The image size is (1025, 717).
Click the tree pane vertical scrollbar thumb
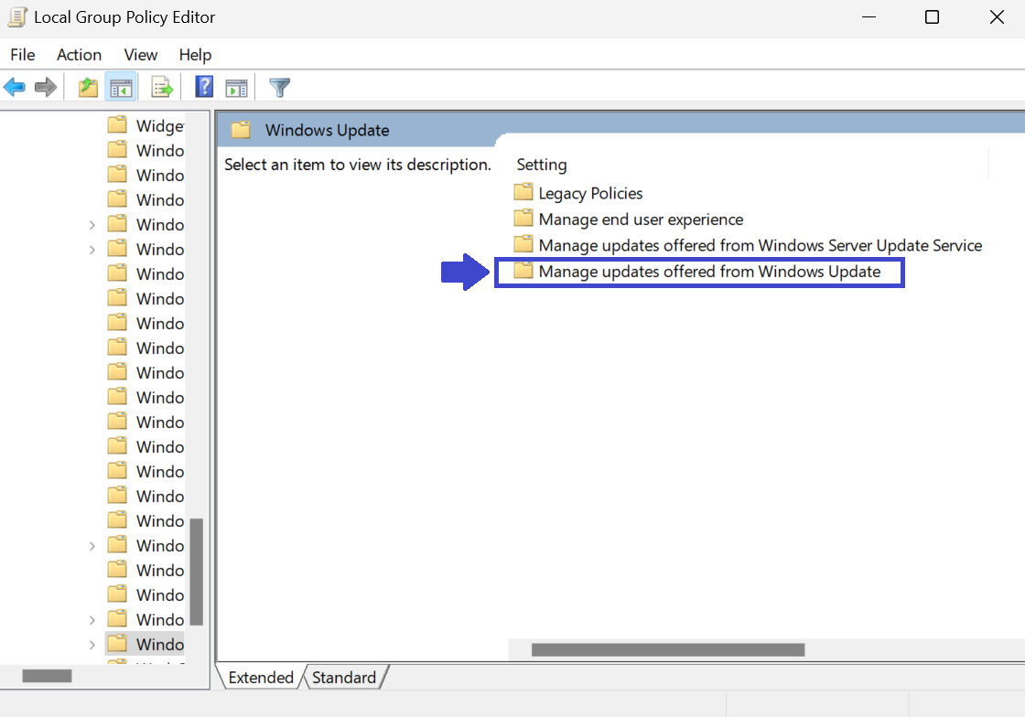click(196, 572)
